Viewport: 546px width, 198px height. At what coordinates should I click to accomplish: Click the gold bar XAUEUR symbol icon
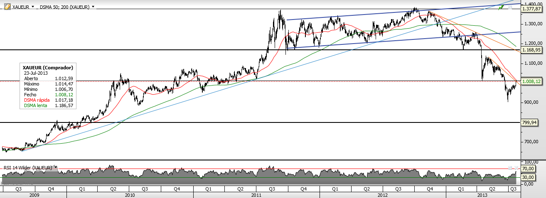click(7, 7)
